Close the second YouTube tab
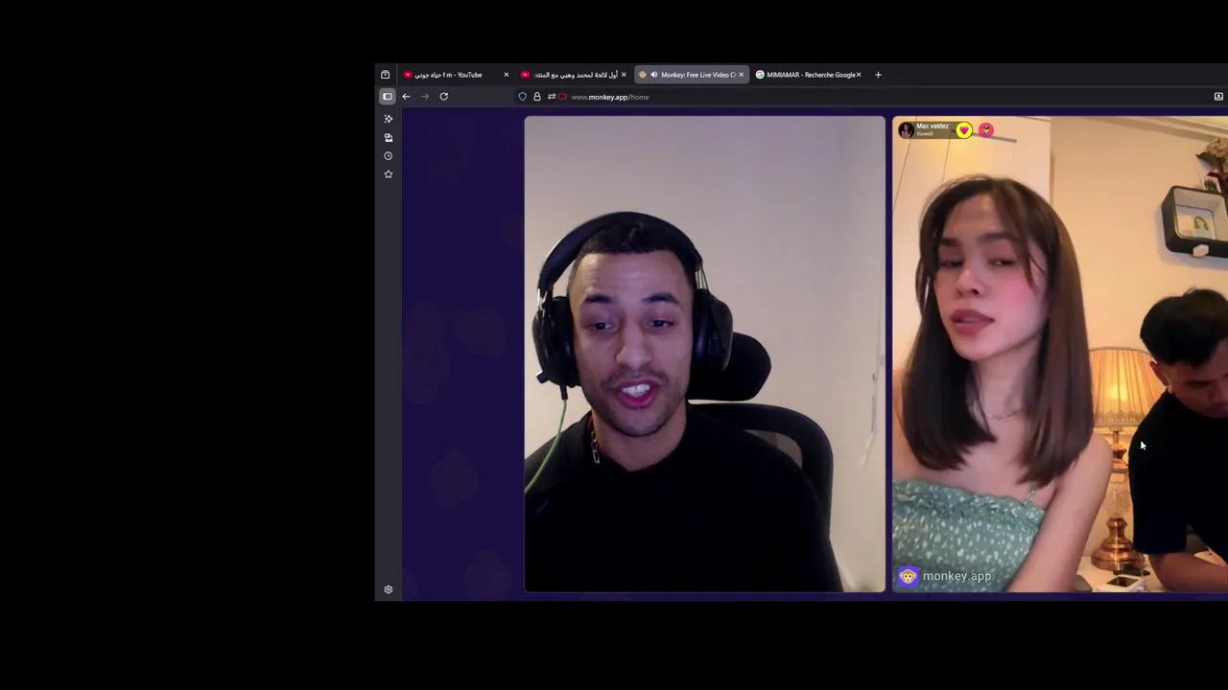 click(x=624, y=75)
